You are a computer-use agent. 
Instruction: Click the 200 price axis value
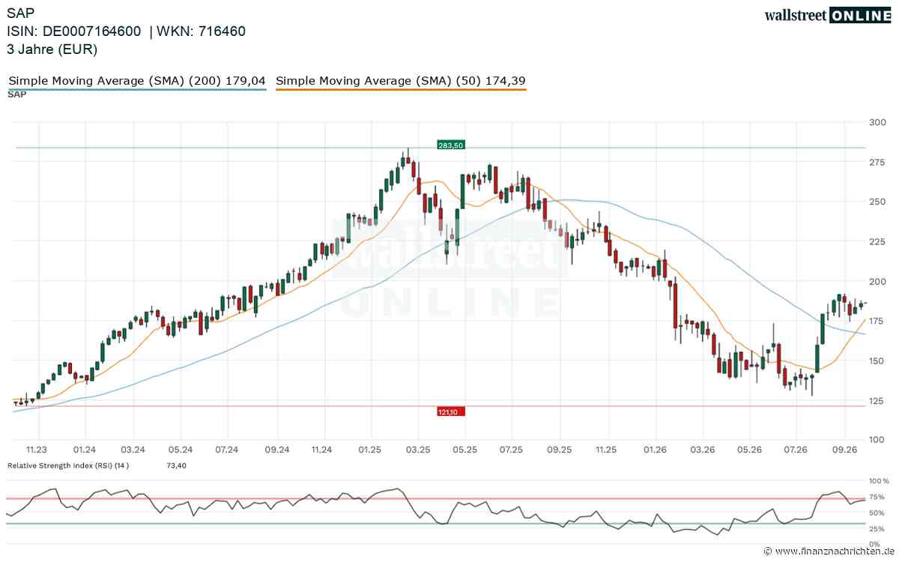click(x=878, y=281)
